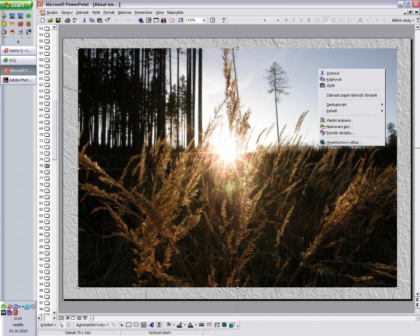Click the Windows Start button

16,5
